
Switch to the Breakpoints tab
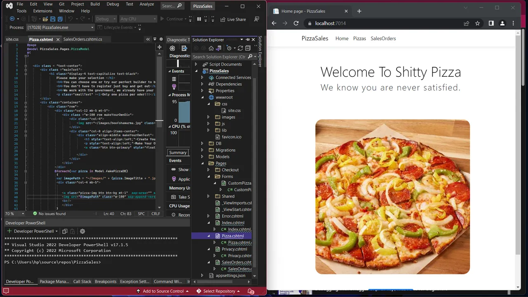pyautogui.click(x=106, y=282)
